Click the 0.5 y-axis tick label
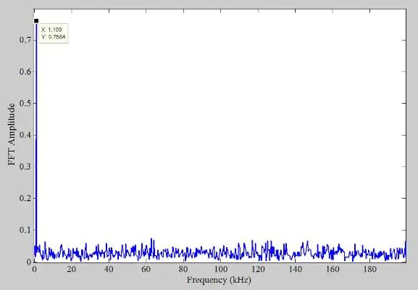Image resolution: width=418 pixels, height=290 pixels. (25, 103)
